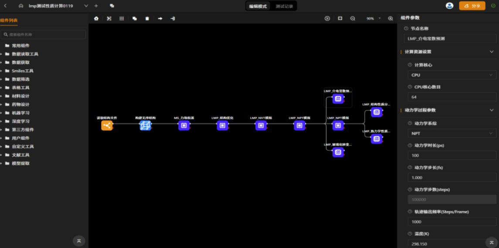This screenshot has width=499, height=248.
Task: Select the 读取结构文件 orange node
Action: coord(107,126)
